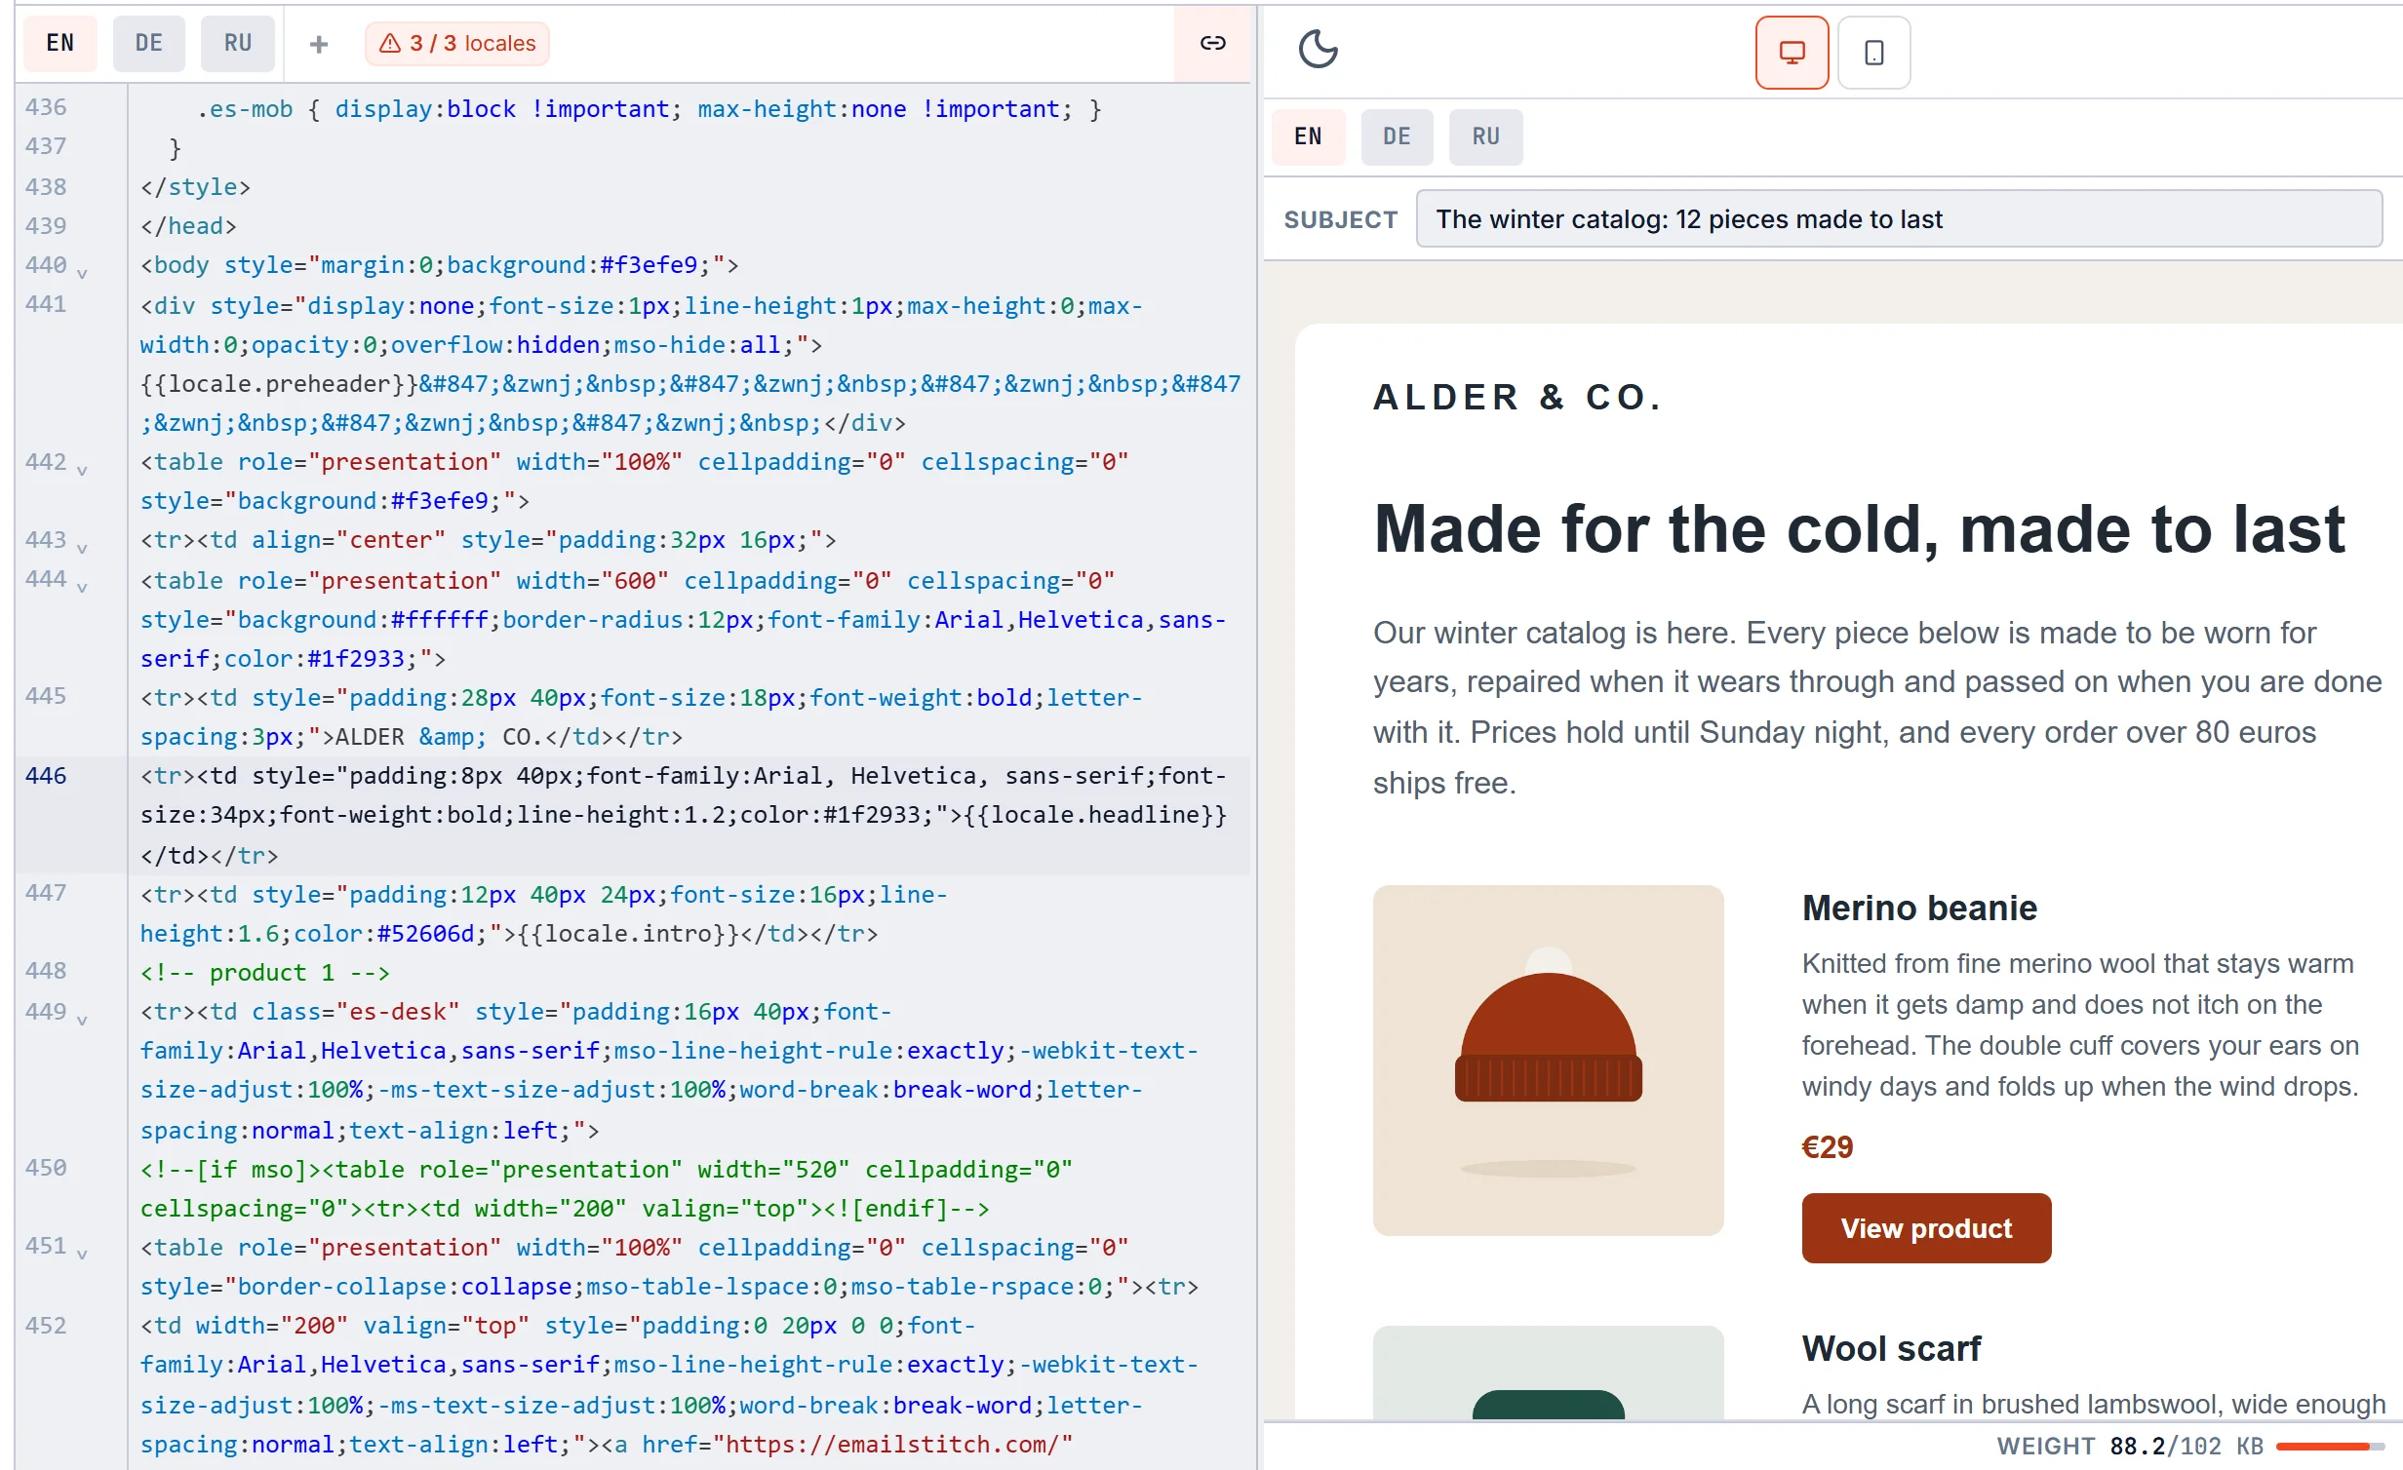
Task: Switch preview to desktop view
Action: [1792, 53]
